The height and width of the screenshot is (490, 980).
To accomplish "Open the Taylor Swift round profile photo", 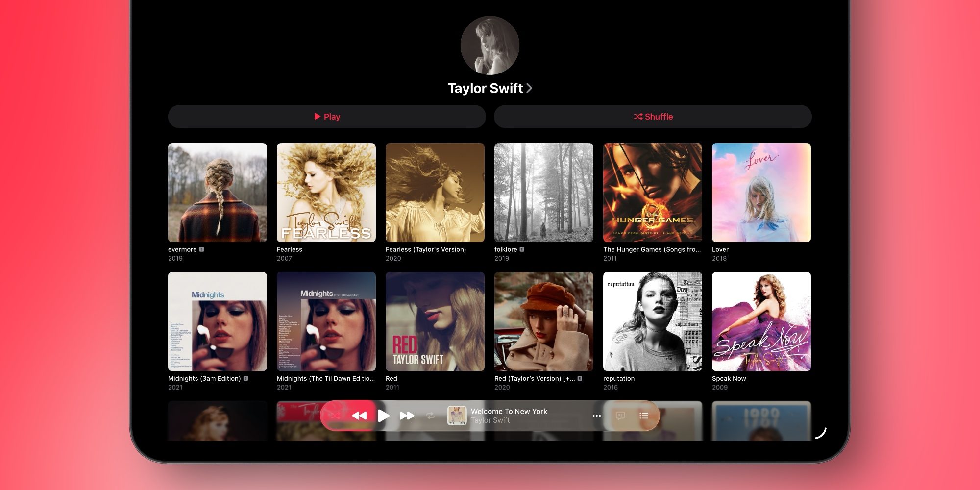I will 490,46.
